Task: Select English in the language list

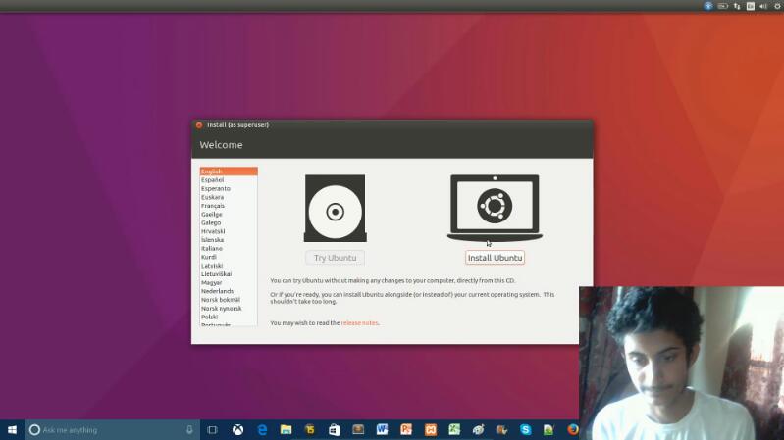Action: coord(229,171)
